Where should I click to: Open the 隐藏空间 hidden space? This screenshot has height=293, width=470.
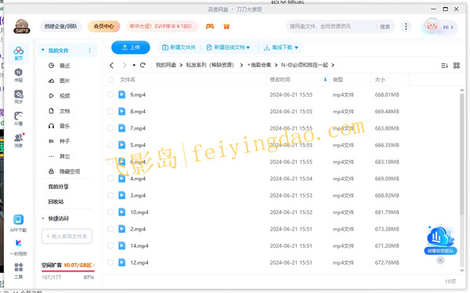(64, 172)
